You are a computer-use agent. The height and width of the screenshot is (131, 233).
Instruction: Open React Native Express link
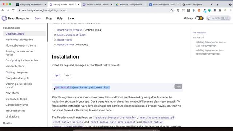(x=70, y=30)
